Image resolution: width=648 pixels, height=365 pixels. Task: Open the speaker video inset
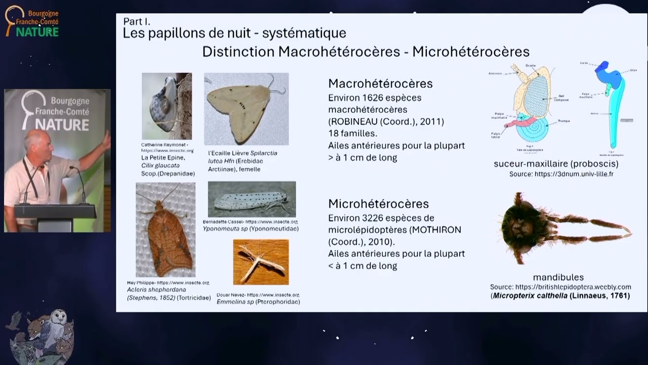57,161
